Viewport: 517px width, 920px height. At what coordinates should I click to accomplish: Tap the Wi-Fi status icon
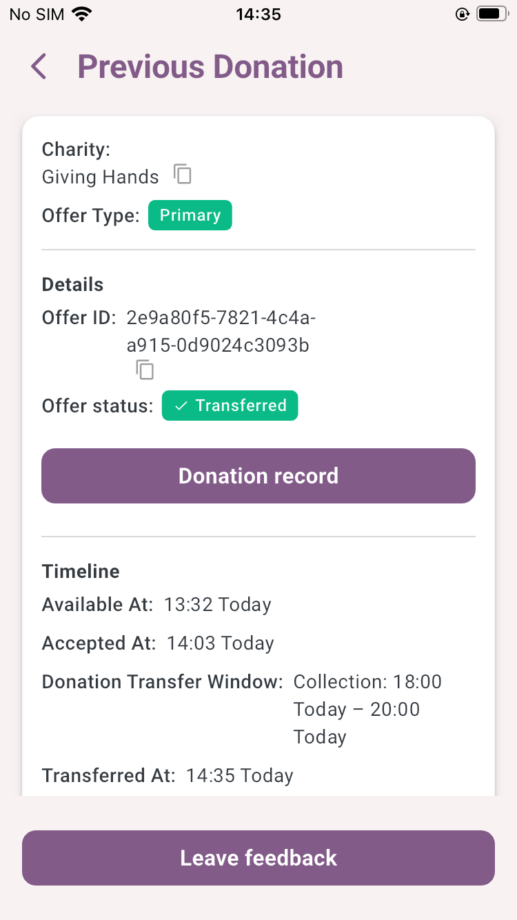83,14
